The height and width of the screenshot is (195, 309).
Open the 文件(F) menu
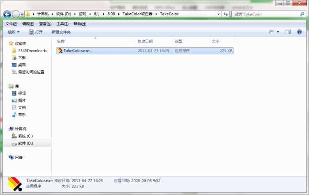pos(11,24)
